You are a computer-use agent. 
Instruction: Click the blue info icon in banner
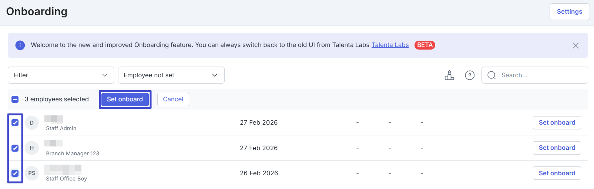tap(20, 45)
